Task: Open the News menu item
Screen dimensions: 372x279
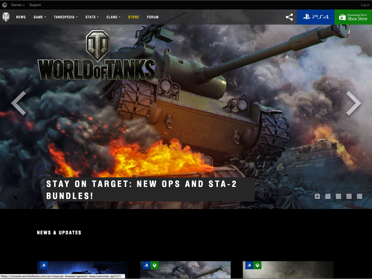Action: [21, 17]
